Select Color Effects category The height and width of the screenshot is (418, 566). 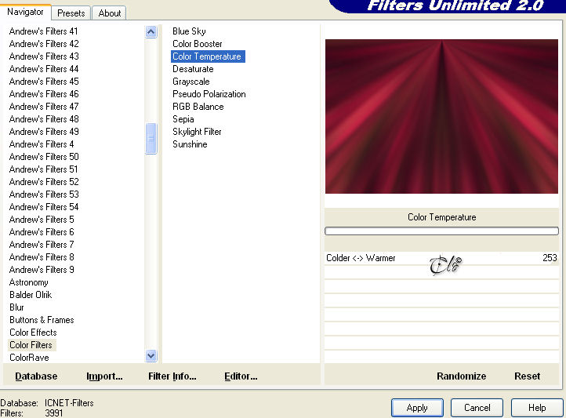33,333
